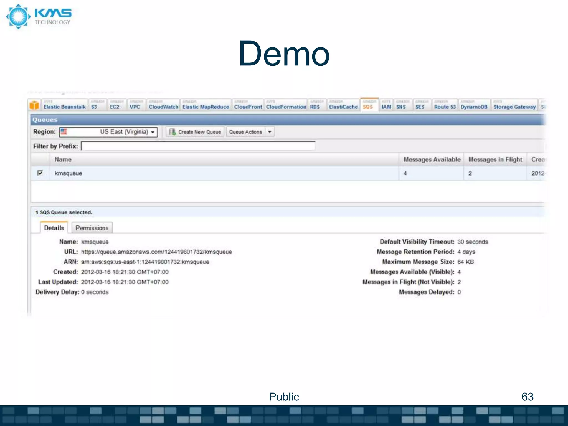This screenshot has width=568, height=426.
Task: Go to the Route 53 tab
Action: point(445,105)
